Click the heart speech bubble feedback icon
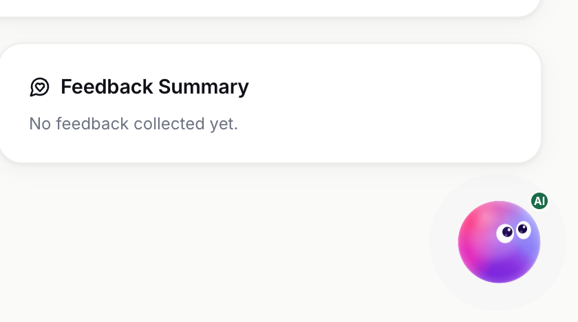 coord(39,87)
